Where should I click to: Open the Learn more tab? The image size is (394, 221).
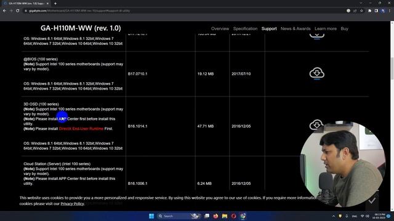[326, 29]
